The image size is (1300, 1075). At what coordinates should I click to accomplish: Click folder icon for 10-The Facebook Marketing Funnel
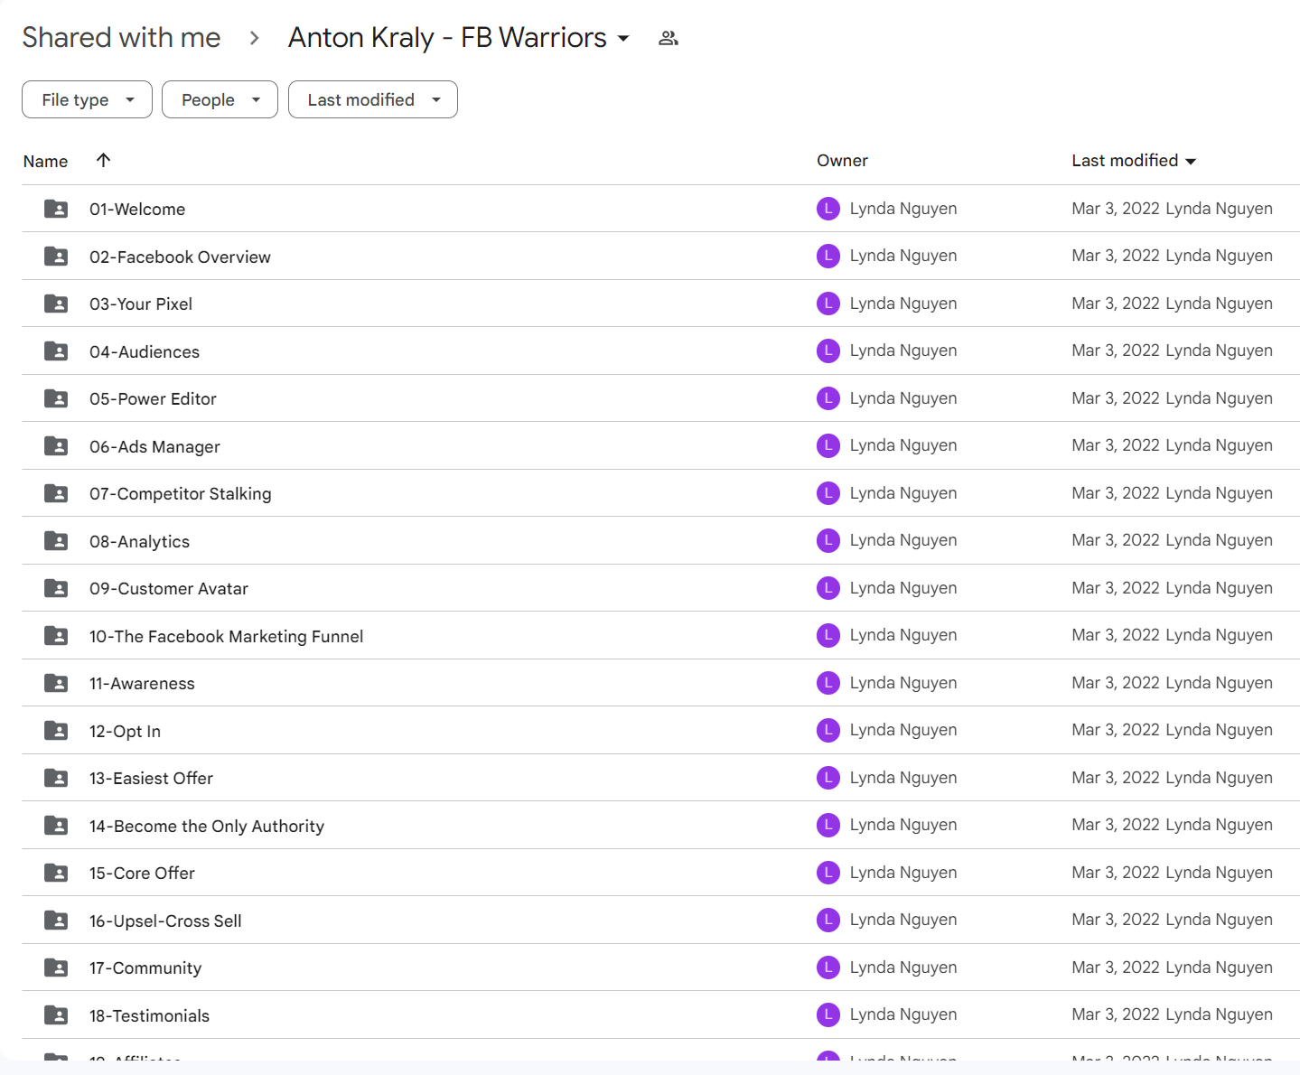click(56, 636)
